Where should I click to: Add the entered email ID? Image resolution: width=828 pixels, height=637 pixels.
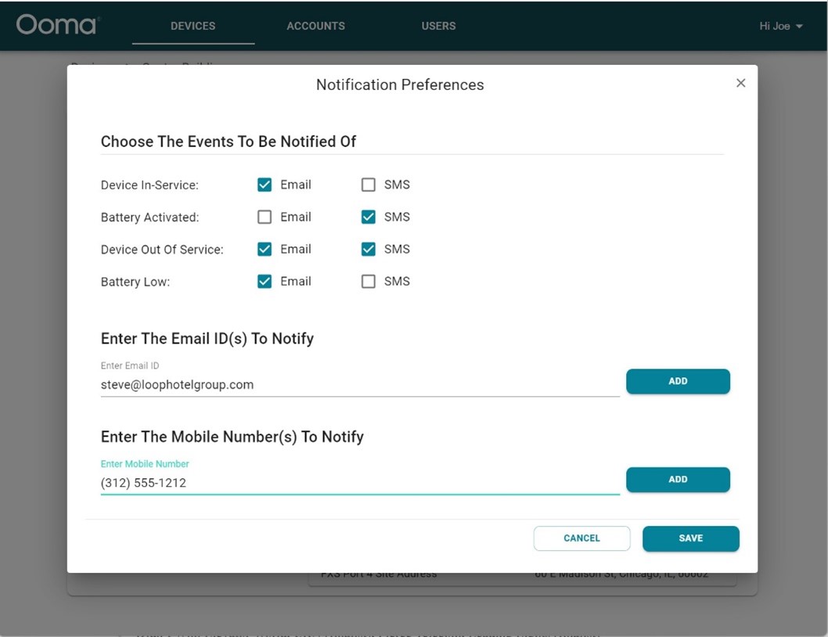point(678,381)
